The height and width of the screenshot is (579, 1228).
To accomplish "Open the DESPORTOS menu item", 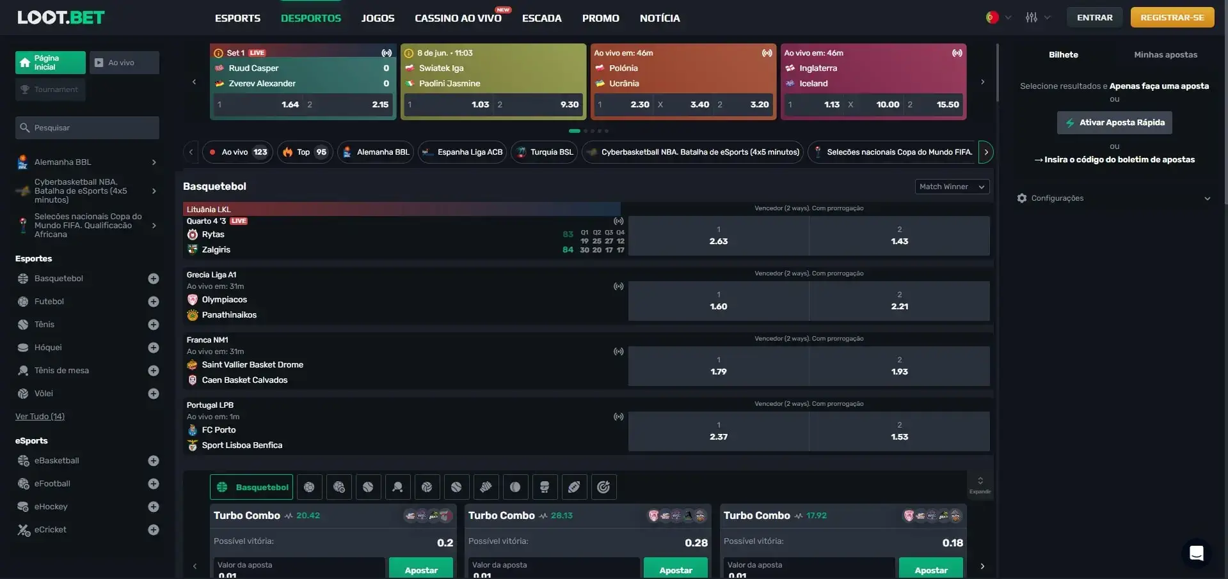I will pyautogui.click(x=311, y=18).
